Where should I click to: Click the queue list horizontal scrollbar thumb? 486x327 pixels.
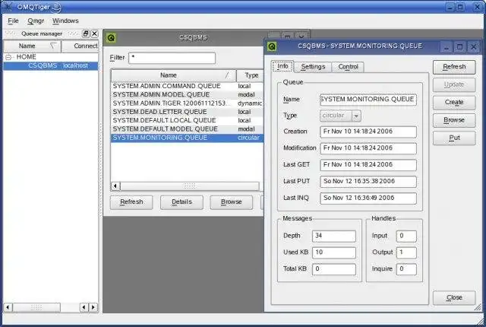189,186
